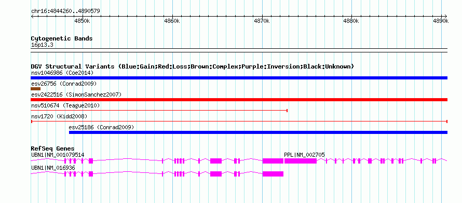Click the 4870k ruler tick label
The height and width of the screenshot is (203, 462).
[x=262, y=21]
